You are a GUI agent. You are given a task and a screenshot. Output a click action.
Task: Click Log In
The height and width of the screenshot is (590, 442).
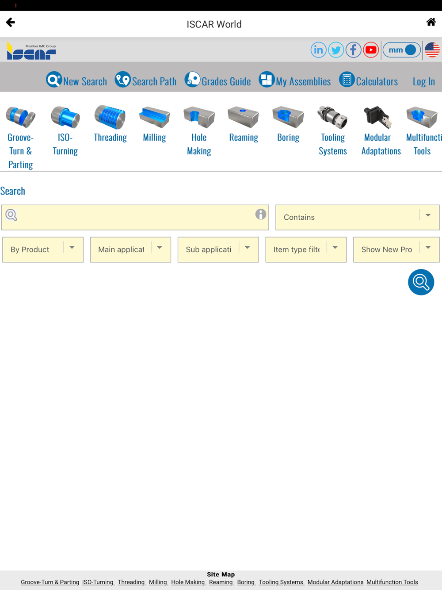click(424, 81)
